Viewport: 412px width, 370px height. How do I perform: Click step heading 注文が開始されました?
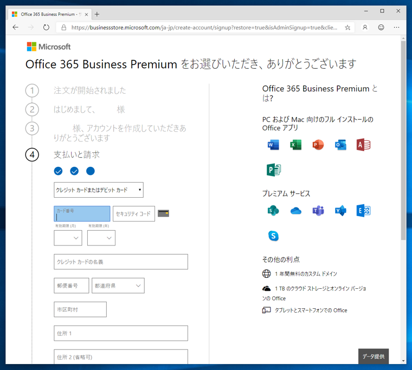pyautogui.click(x=90, y=90)
